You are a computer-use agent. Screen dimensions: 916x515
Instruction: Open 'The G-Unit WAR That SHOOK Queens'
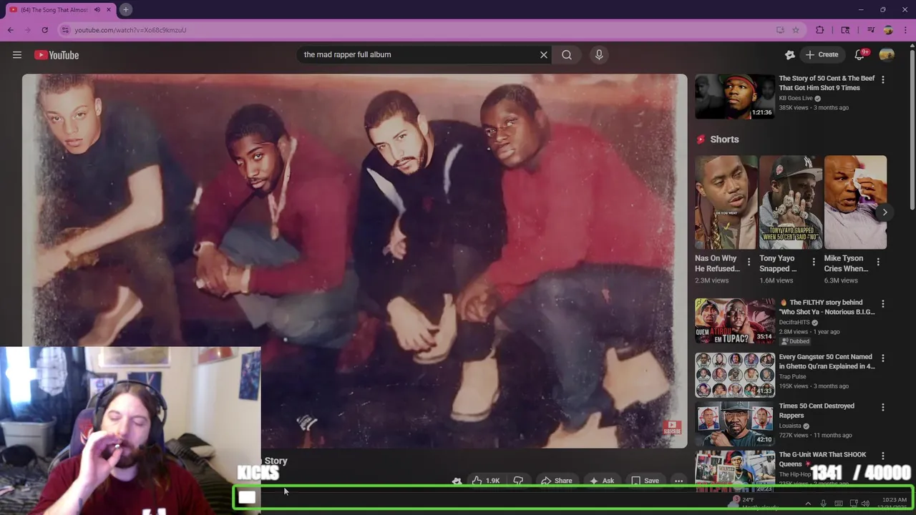click(x=822, y=459)
